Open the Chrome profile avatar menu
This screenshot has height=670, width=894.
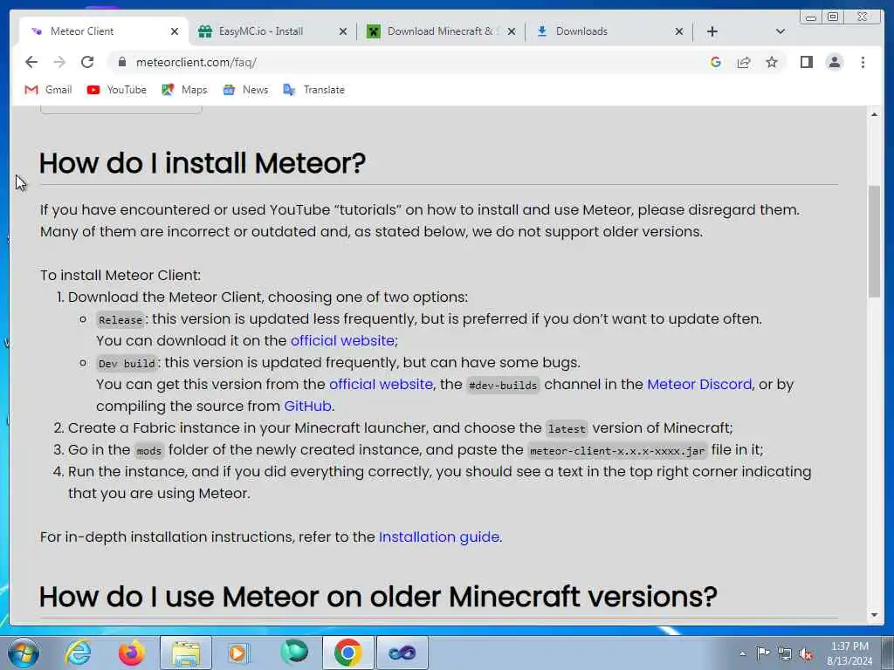[834, 62]
